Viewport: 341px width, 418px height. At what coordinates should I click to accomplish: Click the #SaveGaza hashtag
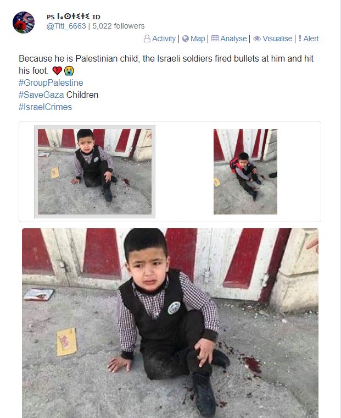click(41, 95)
